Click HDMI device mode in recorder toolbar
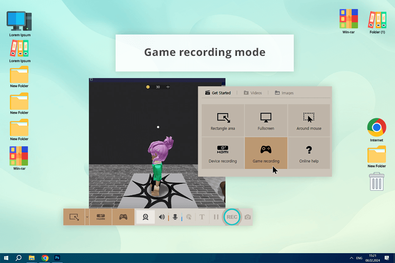395x263 pixels. pos(101,217)
